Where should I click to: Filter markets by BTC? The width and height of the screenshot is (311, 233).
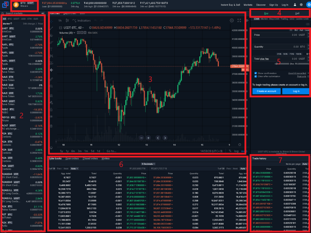10,19
